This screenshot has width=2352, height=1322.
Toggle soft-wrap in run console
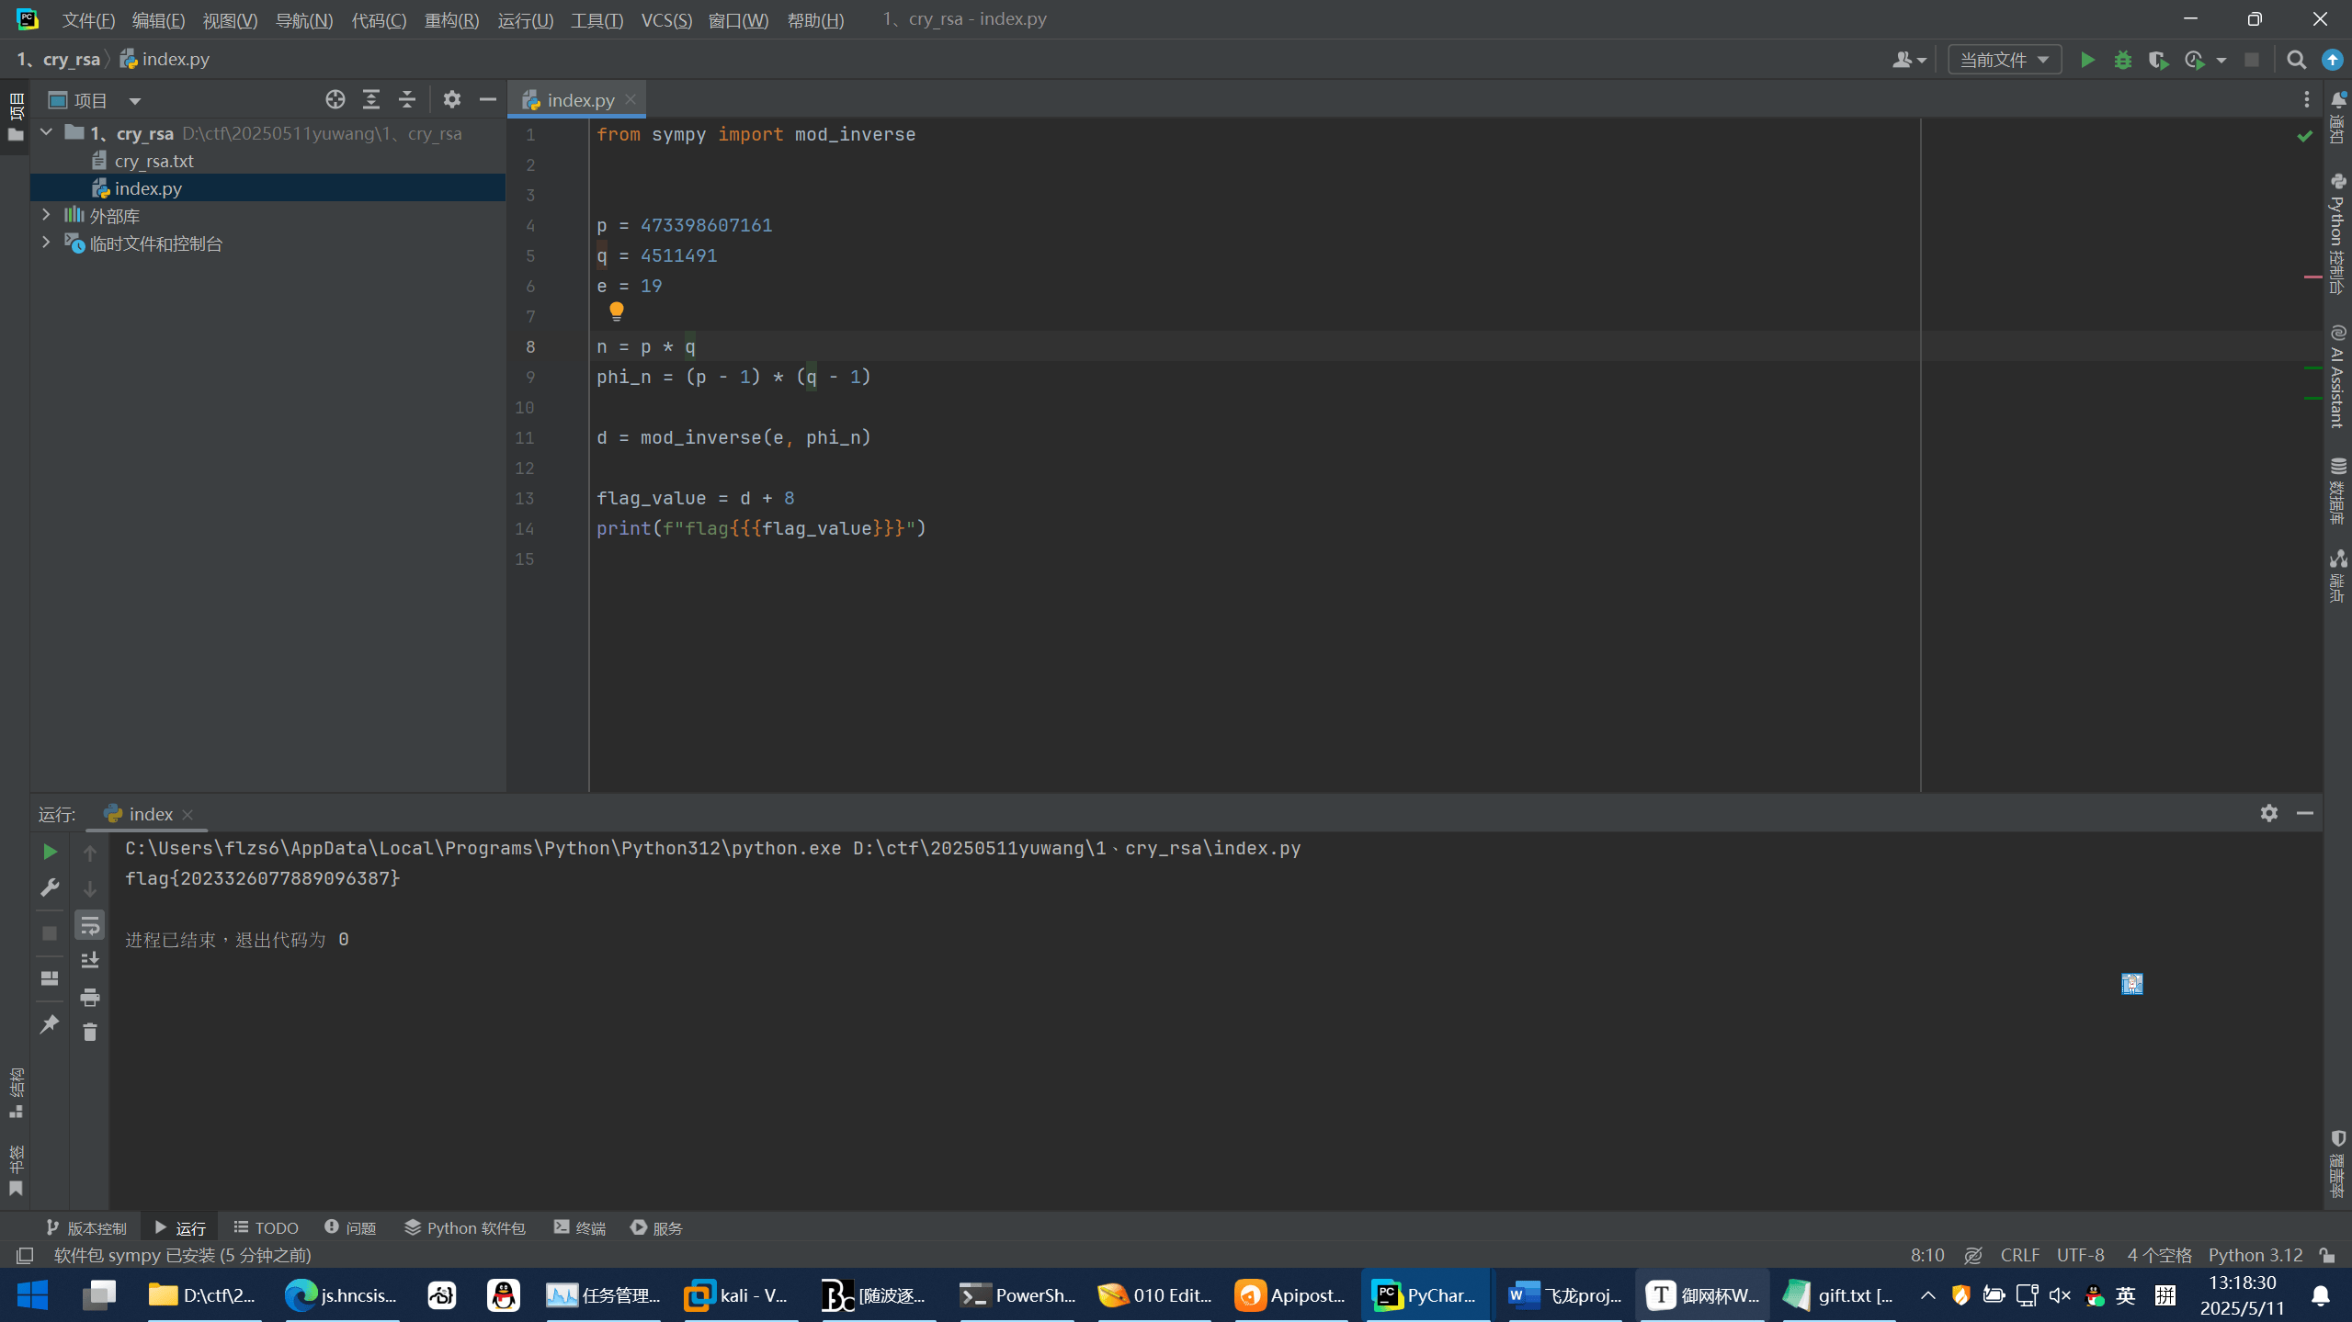[90, 925]
